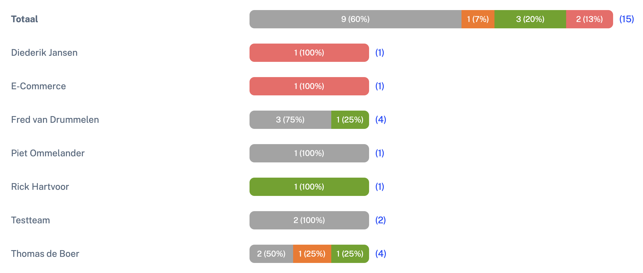Click the green 3 (20%) Totaal segment

tap(530, 19)
